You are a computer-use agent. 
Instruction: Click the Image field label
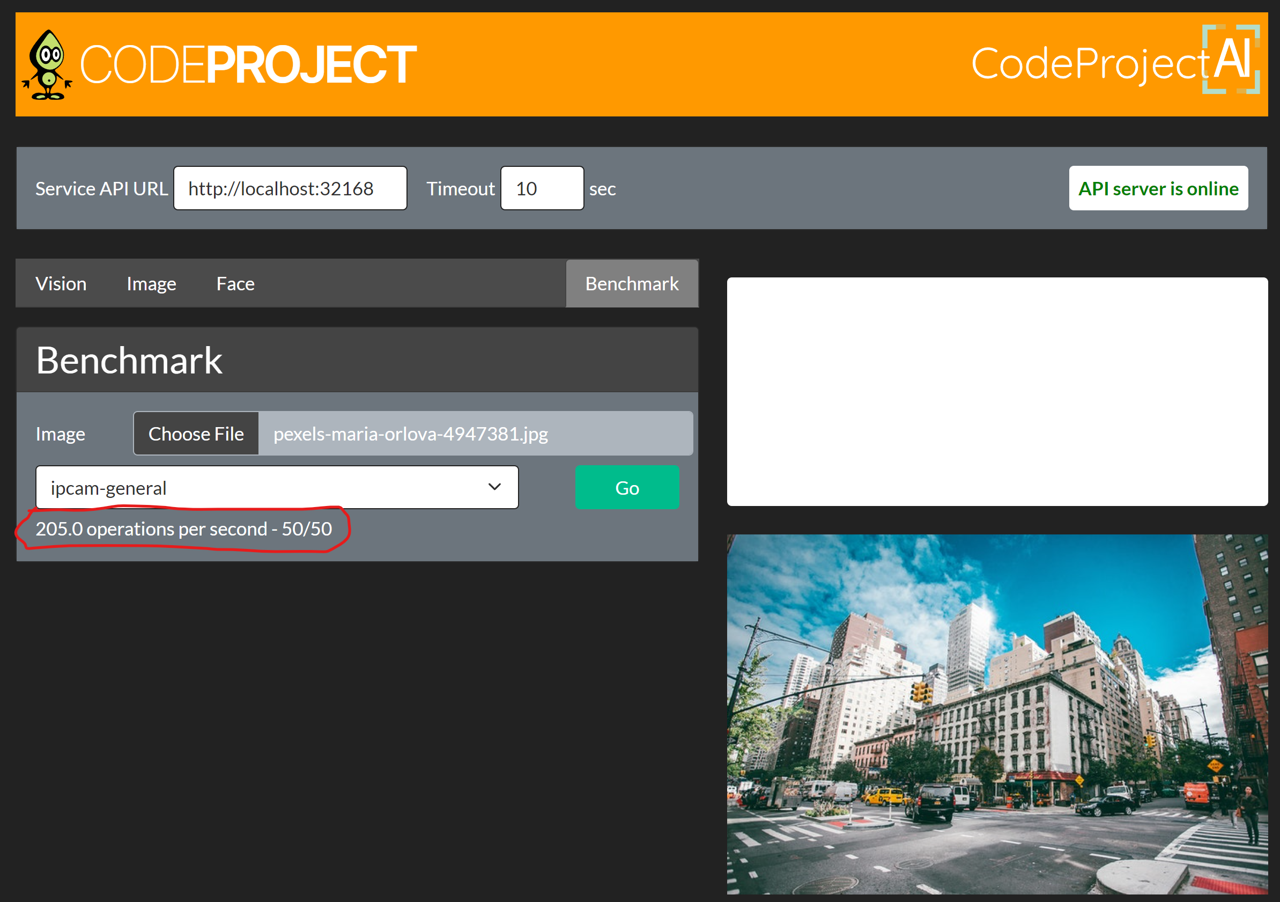[x=60, y=434]
